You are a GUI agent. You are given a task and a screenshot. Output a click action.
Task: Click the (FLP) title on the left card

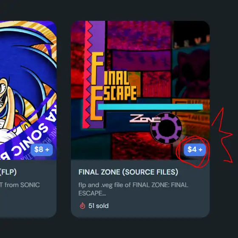[8, 172]
